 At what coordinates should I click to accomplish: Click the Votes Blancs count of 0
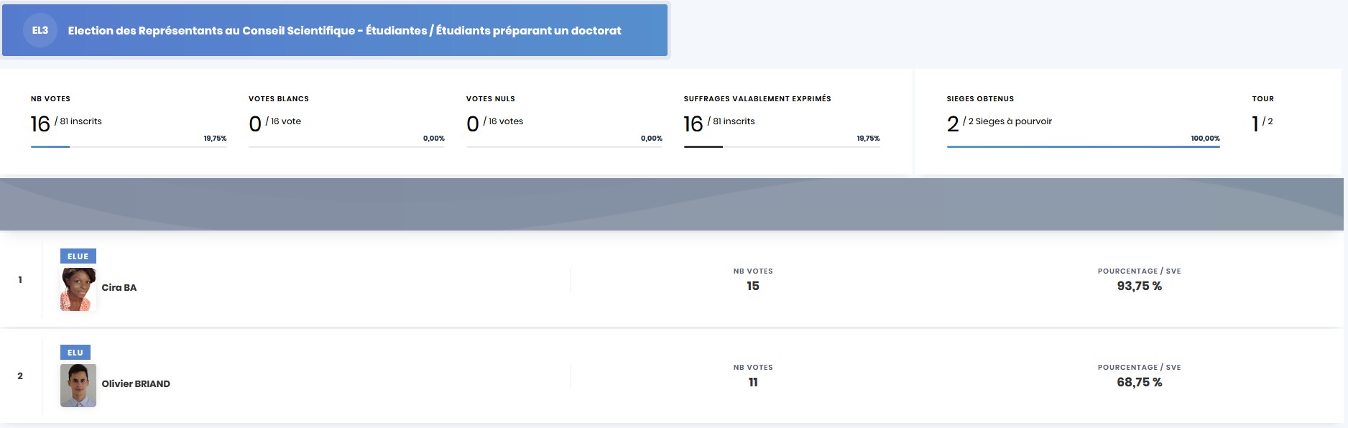(255, 124)
